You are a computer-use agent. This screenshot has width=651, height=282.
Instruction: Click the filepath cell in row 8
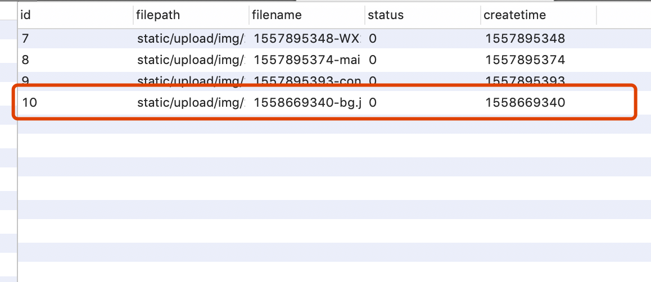(x=191, y=60)
